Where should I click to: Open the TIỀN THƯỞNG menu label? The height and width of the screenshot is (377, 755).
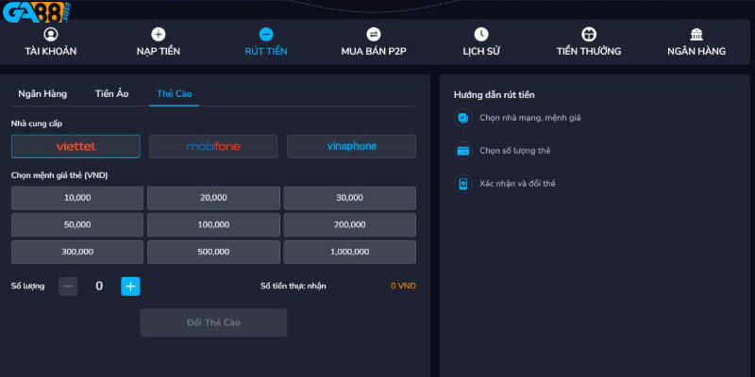click(589, 51)
